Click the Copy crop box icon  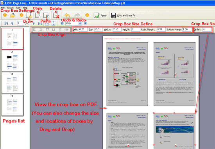coord(38,15)
